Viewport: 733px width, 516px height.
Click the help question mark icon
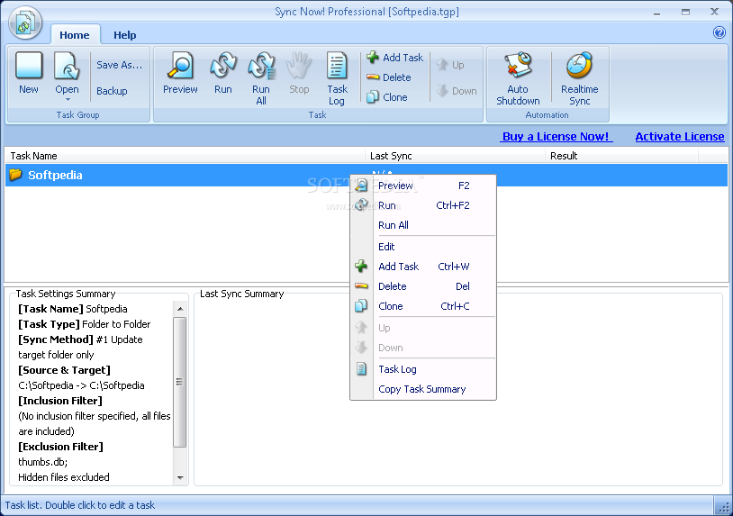[x=719, y=32]
